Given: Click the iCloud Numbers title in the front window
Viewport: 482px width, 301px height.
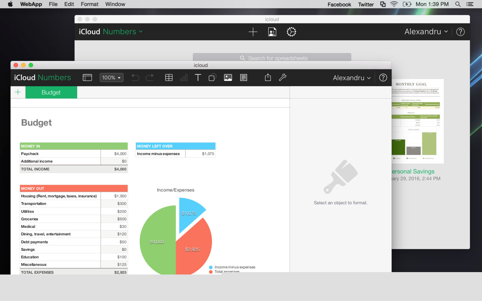Looking at the screenshot, I should [x=42, y=78].
